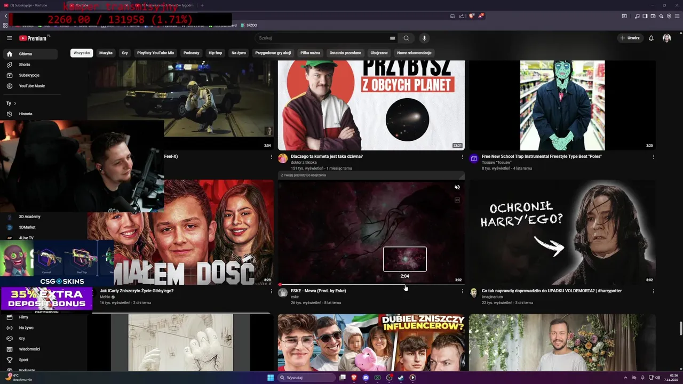Open the Brave Shields icon in address bar
The height and width of the screenshot is (384, 683).
click(x=472, y=16)
